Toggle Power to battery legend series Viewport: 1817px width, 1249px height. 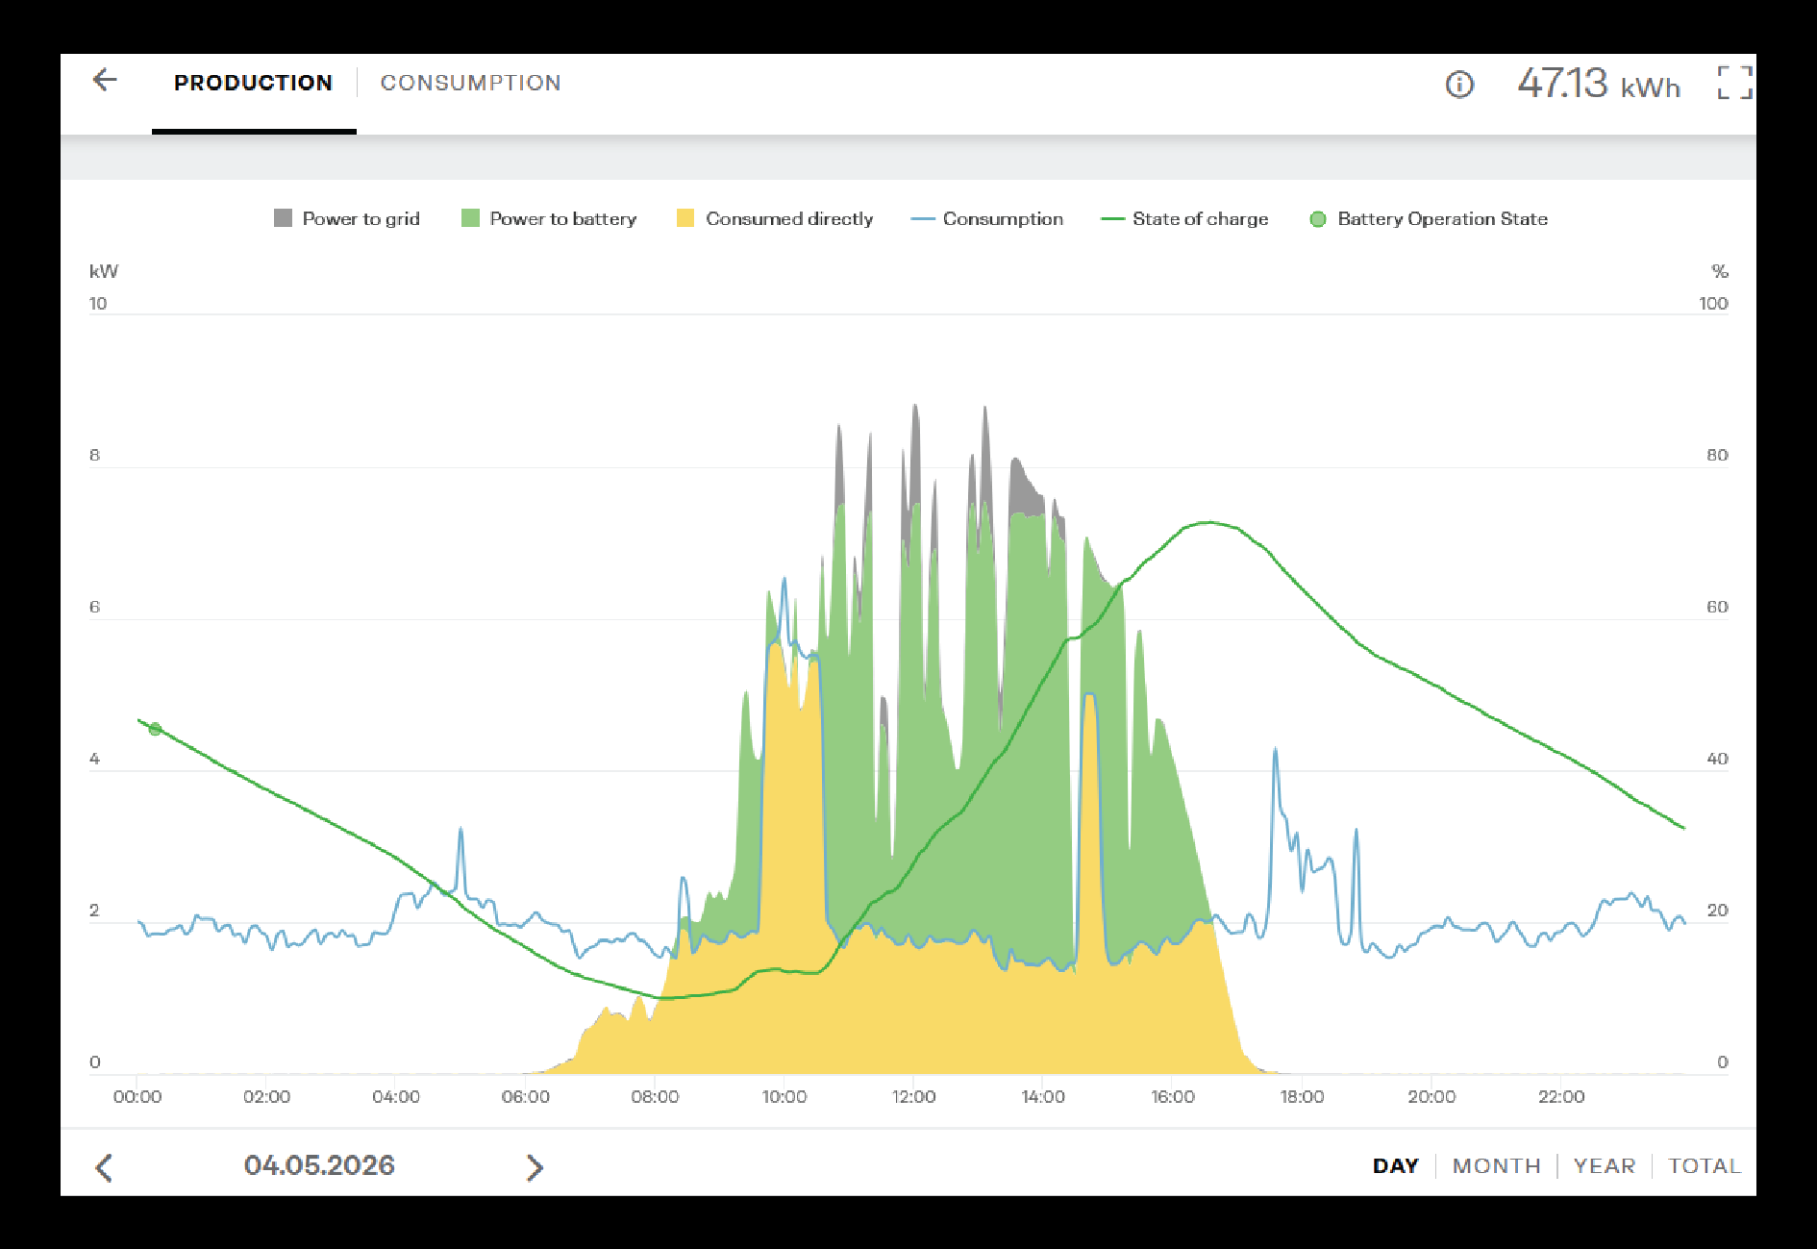point(549,218)
